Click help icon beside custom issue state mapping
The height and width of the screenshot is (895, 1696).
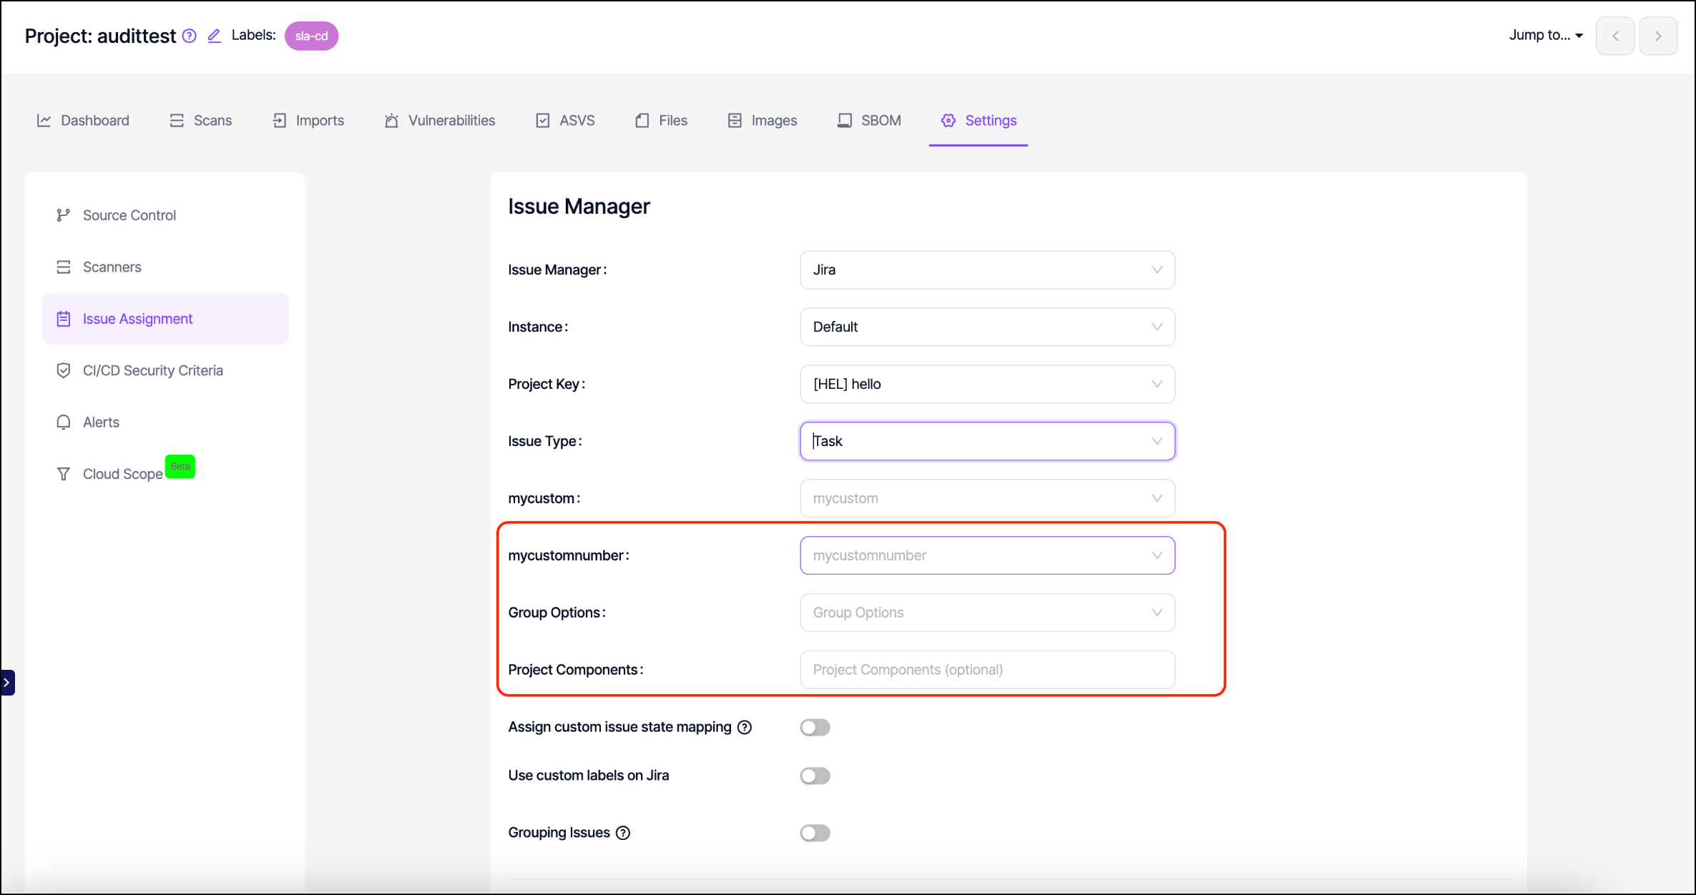coord(745,727)
